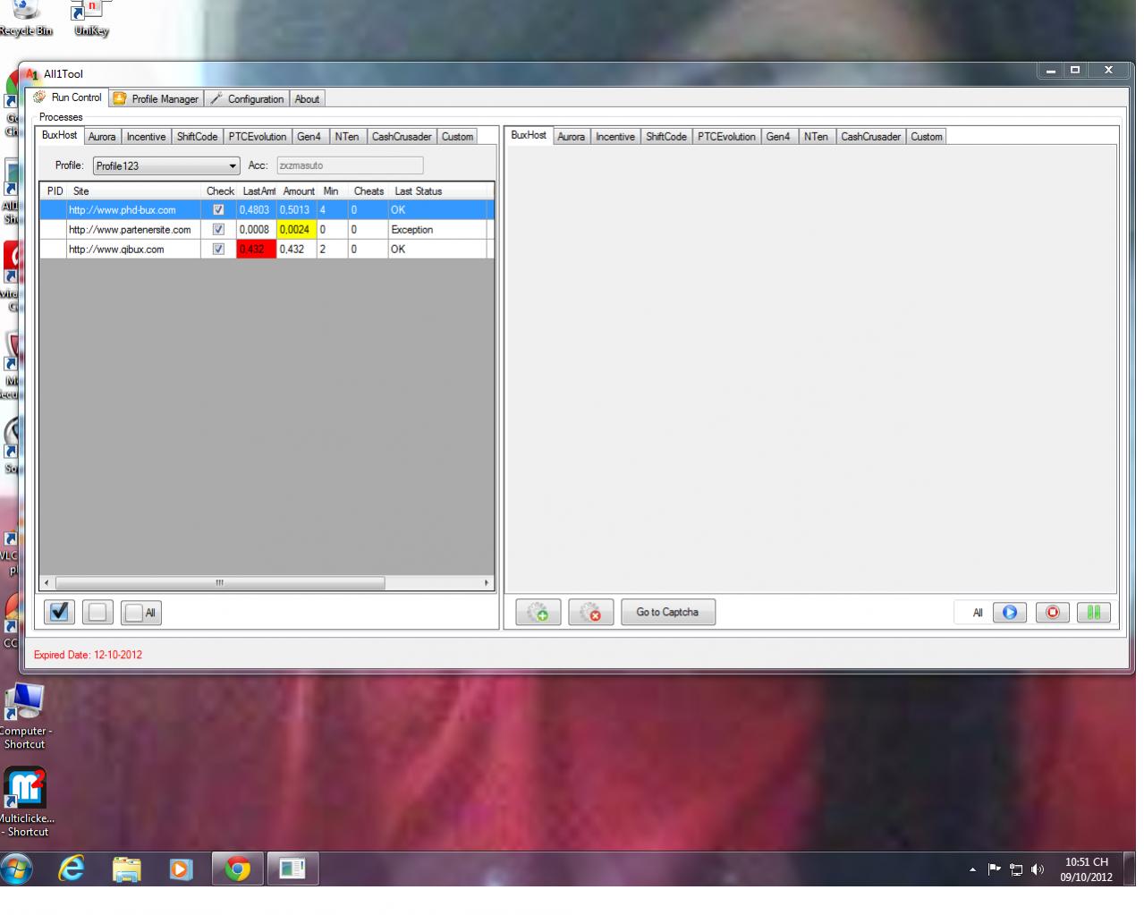
Task: Click the remove process gear icon
Action: point(590,613)
